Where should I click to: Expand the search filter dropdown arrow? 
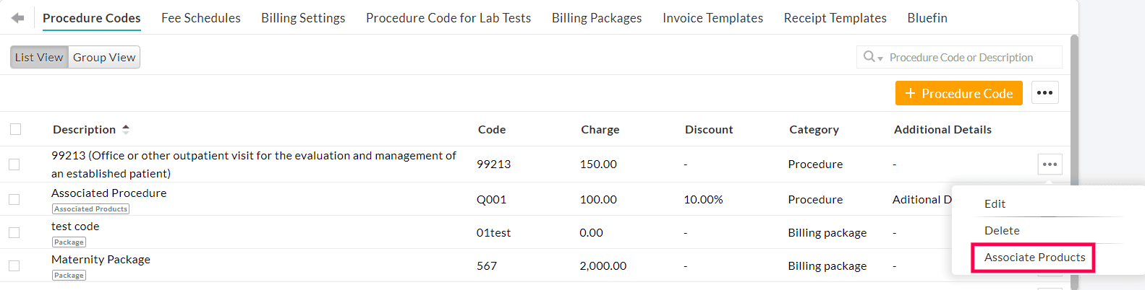(880, 58)
